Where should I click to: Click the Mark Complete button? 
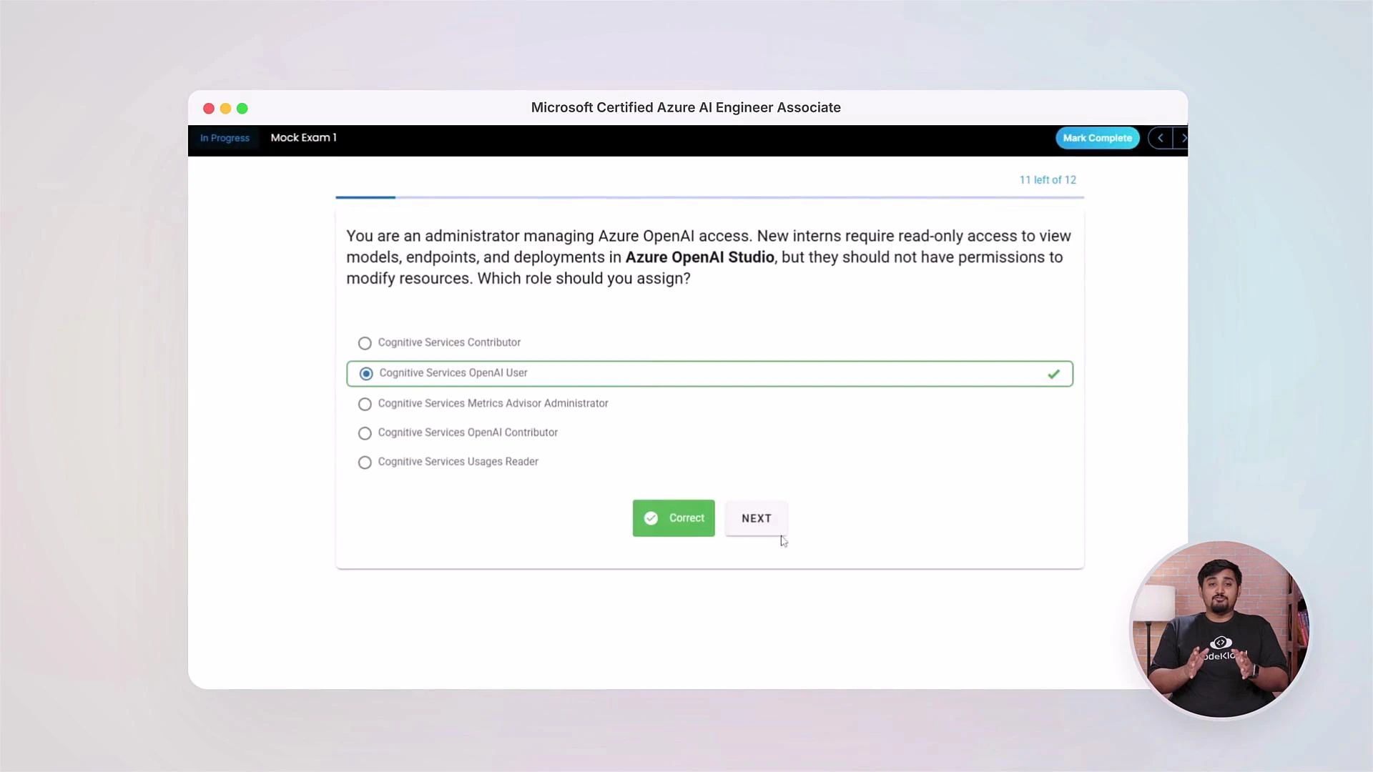[x=1098, y=137]
